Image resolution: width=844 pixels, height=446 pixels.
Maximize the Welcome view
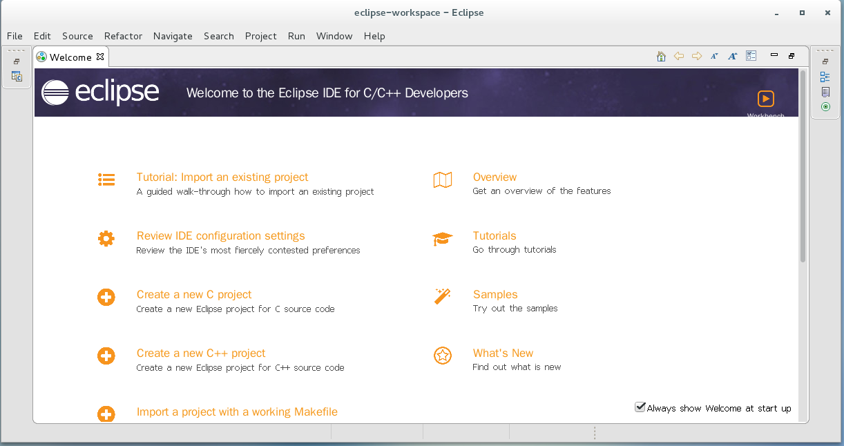click(792, 56)
